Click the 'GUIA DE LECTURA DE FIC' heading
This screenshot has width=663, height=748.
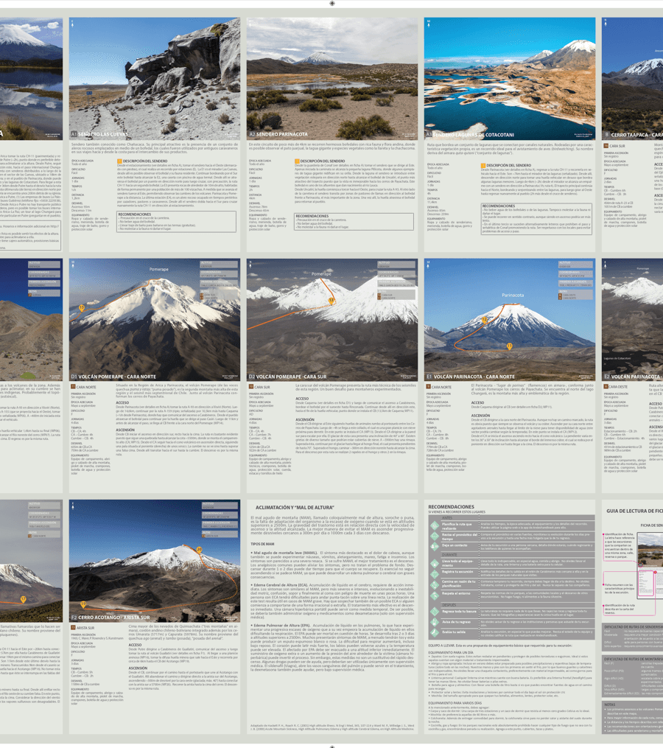click(x=634, y=511)
